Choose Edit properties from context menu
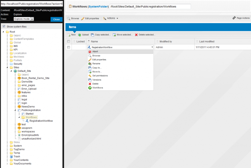The image size is (251, 168). [120, 60]
